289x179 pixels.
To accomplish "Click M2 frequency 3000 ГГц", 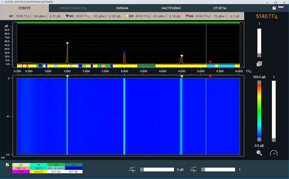I will pos(82,16).
